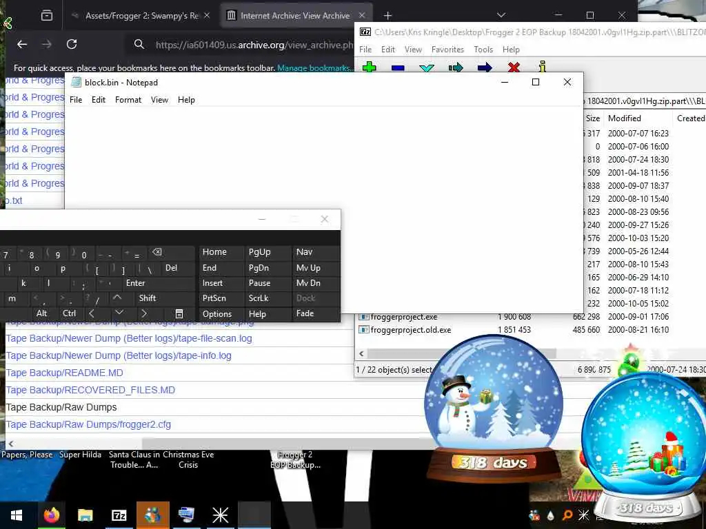Open the Notepad Edit menu
Screen dimensions: 706x529
pos(98,100)
